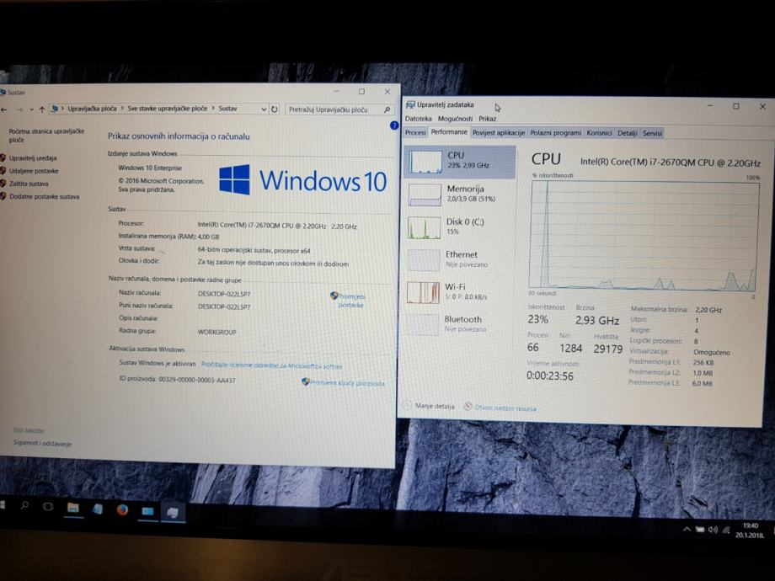Click Sve stavke upravljačke ploče breadcrumb
The image size is (775, 581).
pos(168,109)
